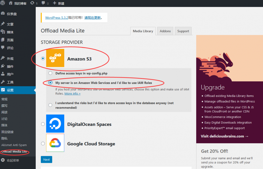Click the home icon for 我的博客

[11, 3]
